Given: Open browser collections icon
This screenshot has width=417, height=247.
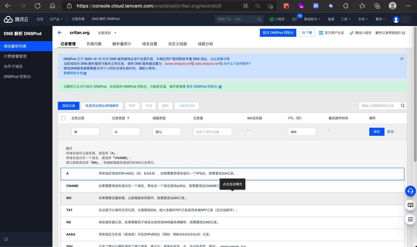Looking at the screenshot, I should coord(377,6).
